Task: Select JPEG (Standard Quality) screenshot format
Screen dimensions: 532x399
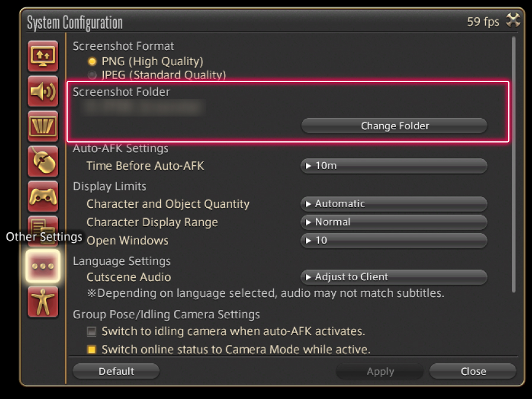Action: point(92,75)
